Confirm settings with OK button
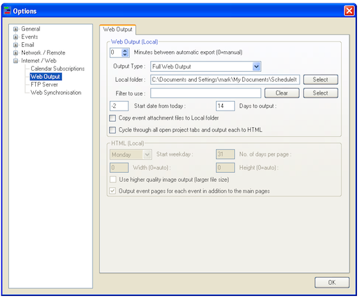This screenshot has height=298, width=359. (332, 283)
